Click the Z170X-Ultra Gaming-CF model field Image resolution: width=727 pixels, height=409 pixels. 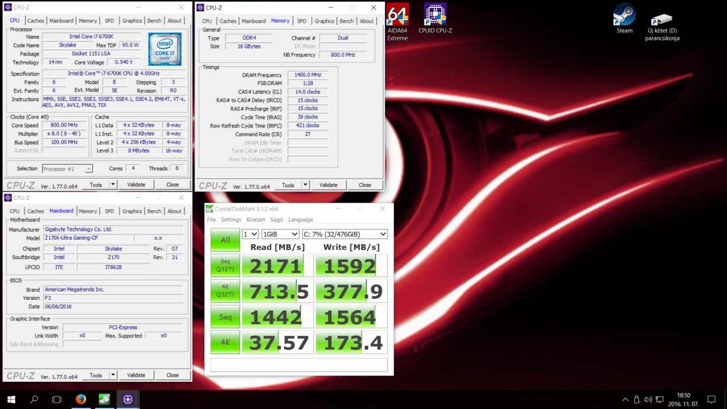tap(88, 239)
